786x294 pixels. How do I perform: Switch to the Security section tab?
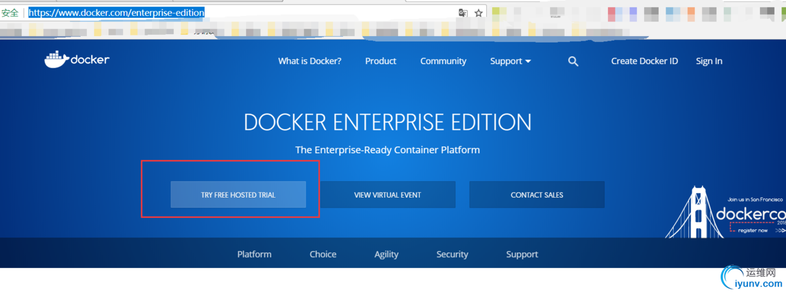tap(452, 254)
